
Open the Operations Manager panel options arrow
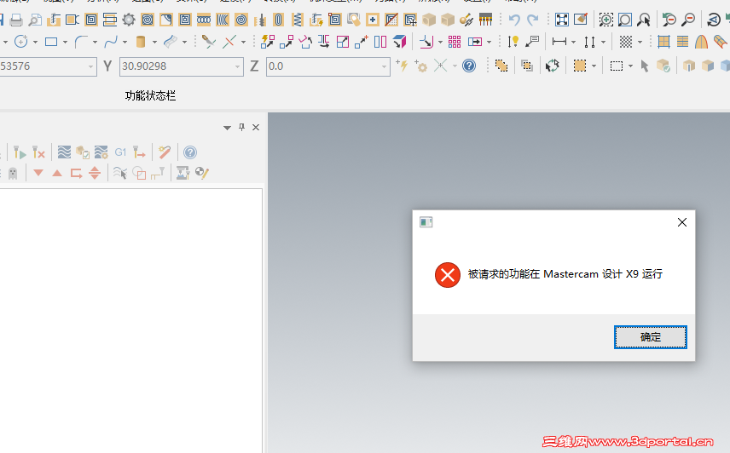tap(227, 128)
